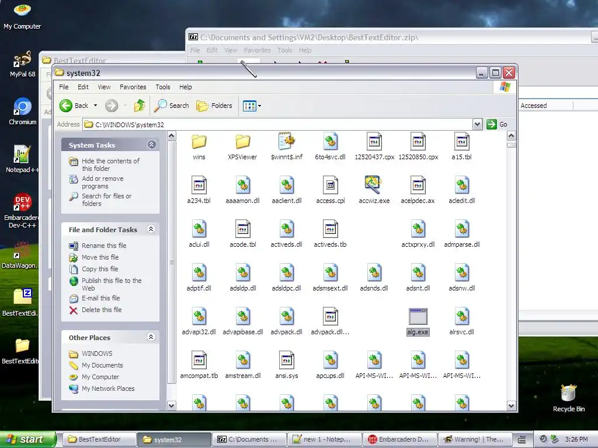Open the Help menu in system32

(x=186, y=87)
